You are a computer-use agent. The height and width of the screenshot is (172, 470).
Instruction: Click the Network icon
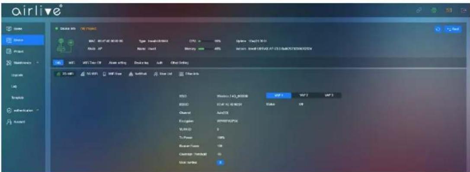(131, 74)
